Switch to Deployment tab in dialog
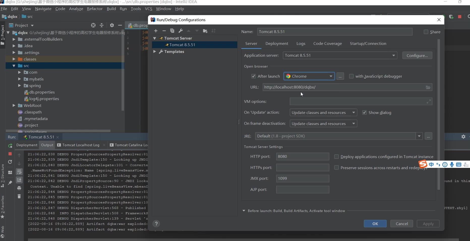470x241 pixels. (277, 43)
